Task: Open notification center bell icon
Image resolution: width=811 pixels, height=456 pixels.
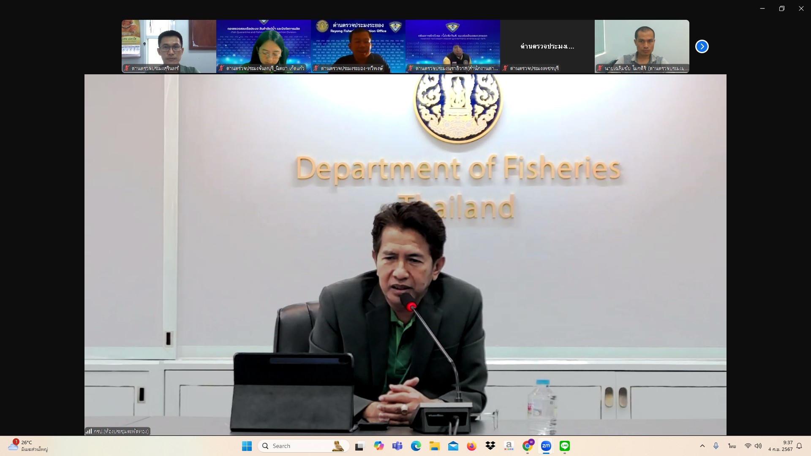Action: coord(799,446)
